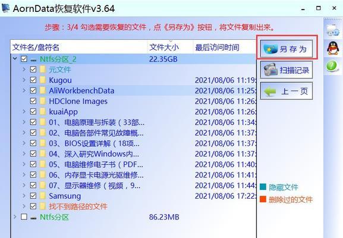Go back with the 上一页 button
343x238 pixels.
(287, 91)
